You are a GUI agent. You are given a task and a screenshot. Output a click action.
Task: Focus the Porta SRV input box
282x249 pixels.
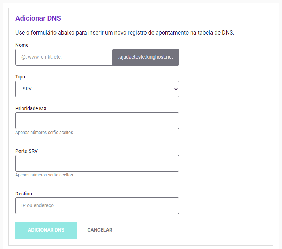pyautogui.click(x=97, y=163)
